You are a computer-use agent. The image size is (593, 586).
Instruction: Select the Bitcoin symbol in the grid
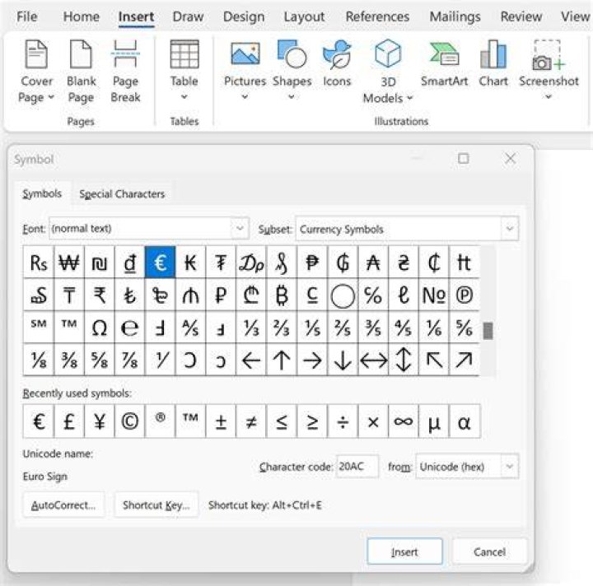pos(282,295)
